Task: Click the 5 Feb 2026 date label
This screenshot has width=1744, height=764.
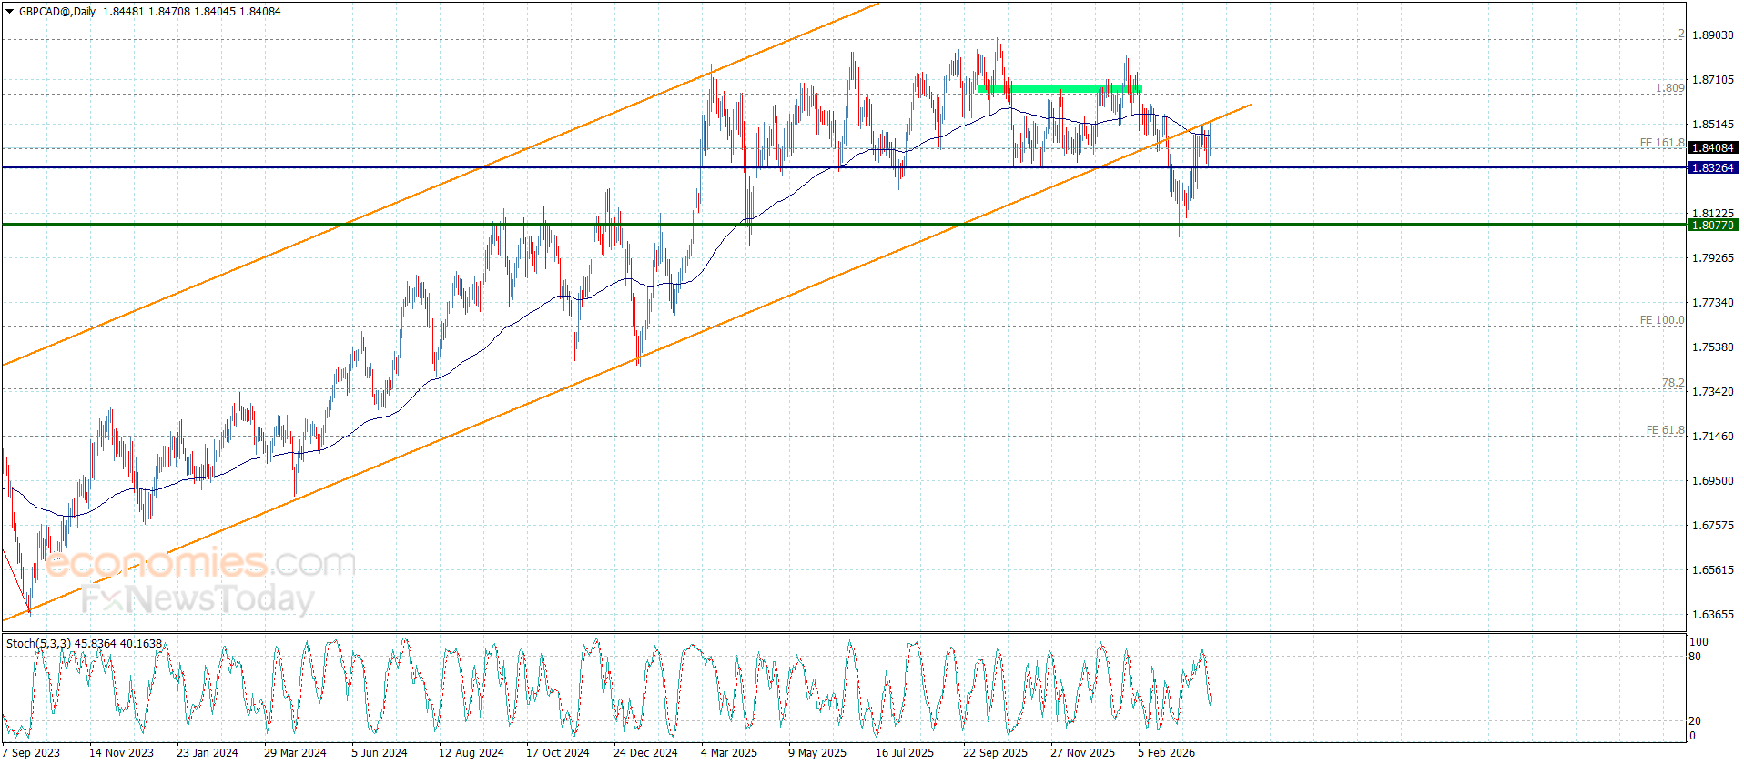Action: (1166, 752)
